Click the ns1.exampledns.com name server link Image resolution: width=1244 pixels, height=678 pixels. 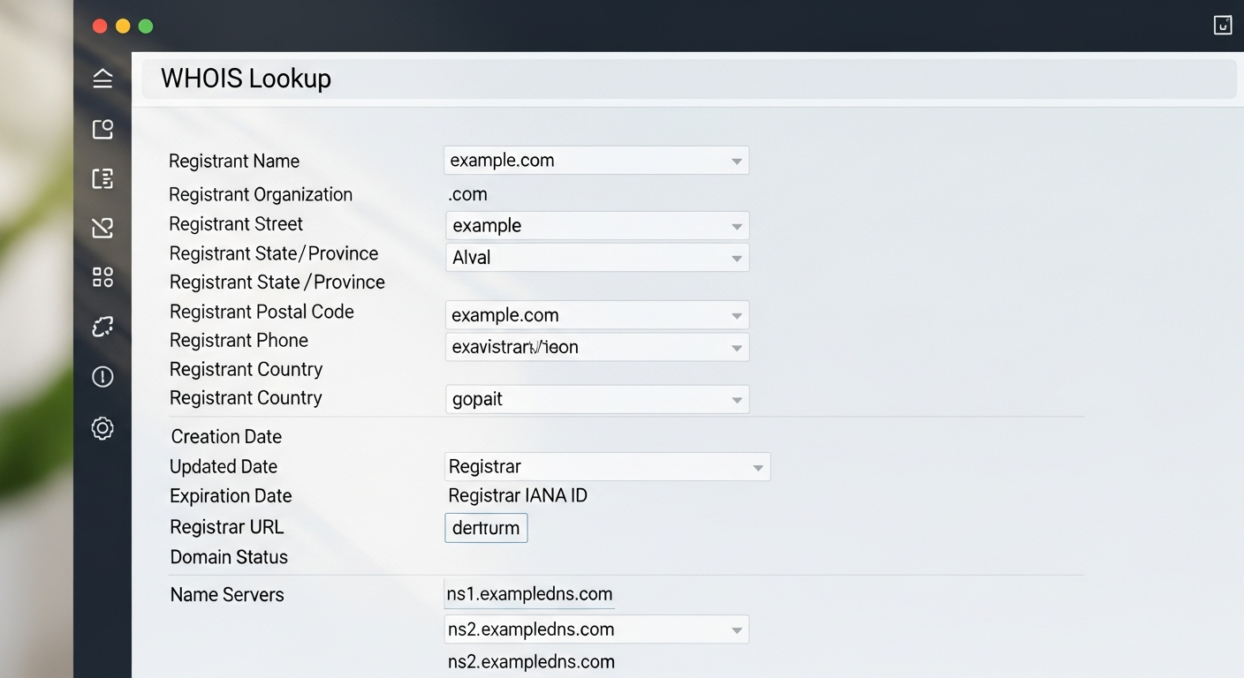[x=529, y=593]
